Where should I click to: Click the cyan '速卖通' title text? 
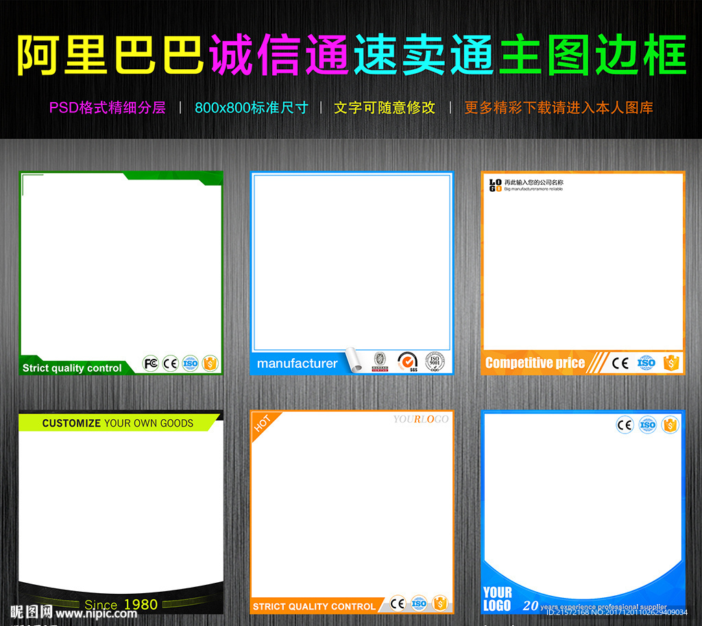point(424,55)
